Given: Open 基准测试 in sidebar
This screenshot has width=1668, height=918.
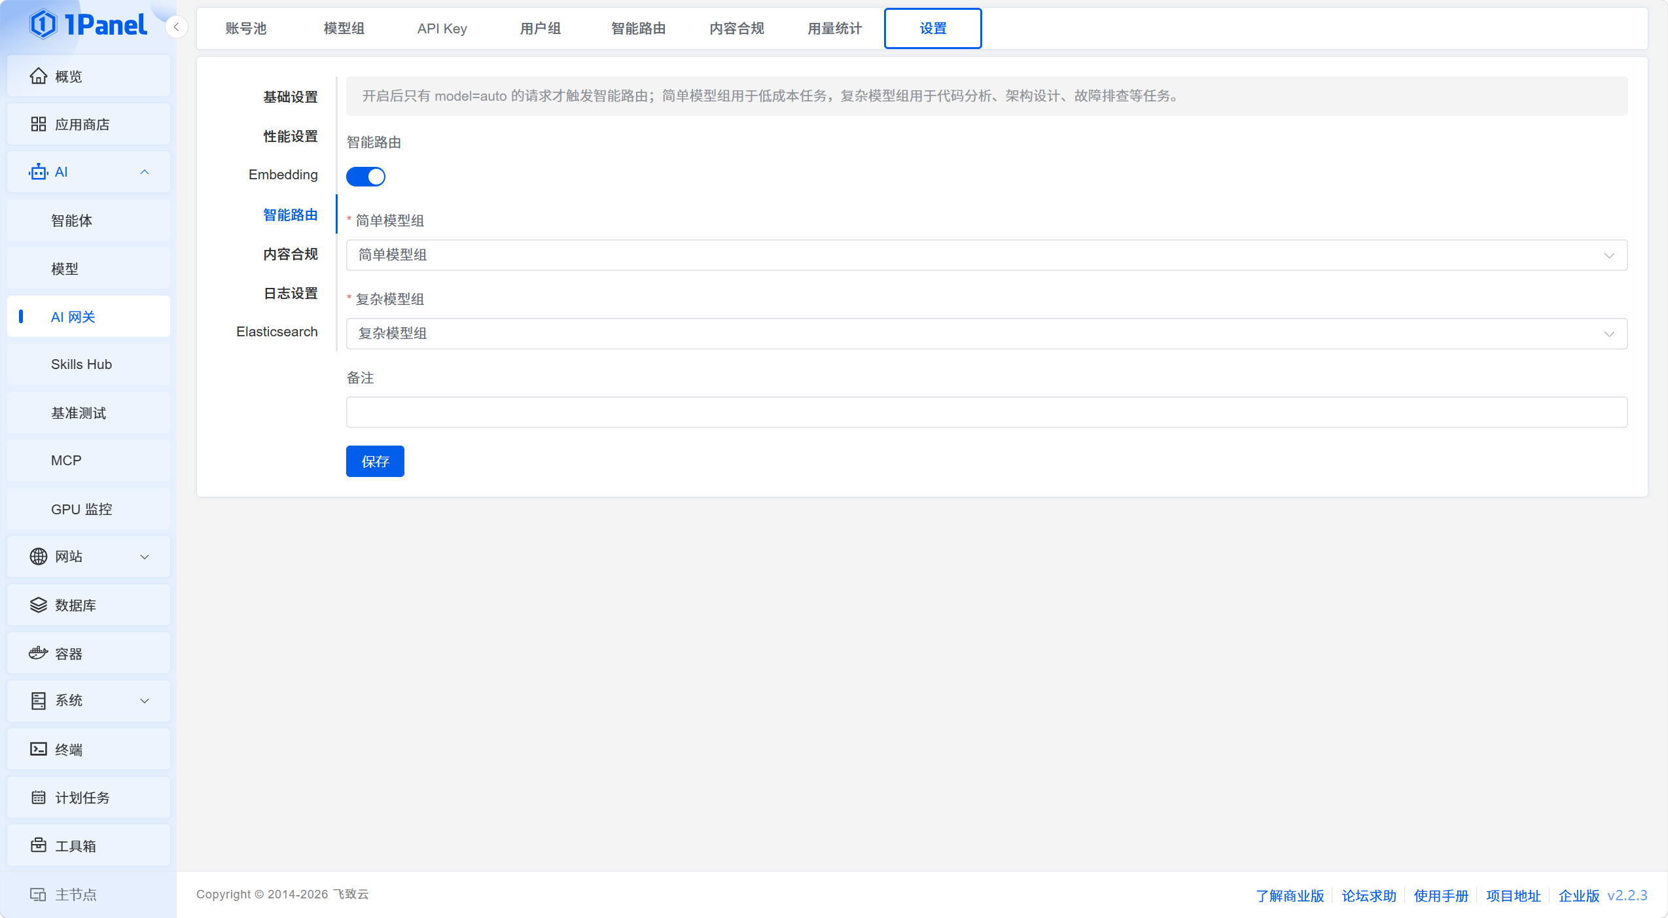Looking at the screenshot, I should 88,413.
